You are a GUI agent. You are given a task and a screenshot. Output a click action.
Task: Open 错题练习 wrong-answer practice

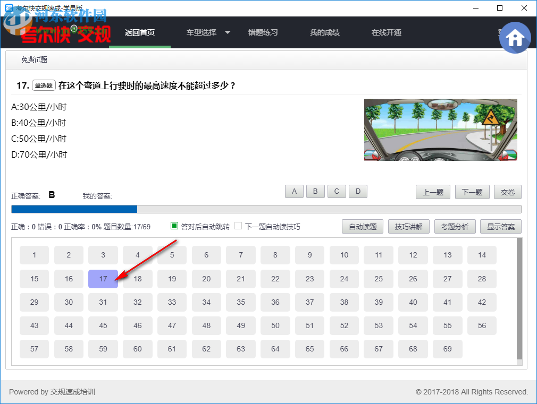264,32
